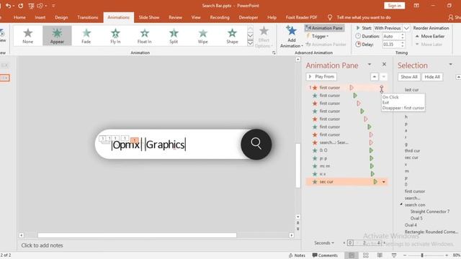Switch to the Transitions tab

click(88, 17)
